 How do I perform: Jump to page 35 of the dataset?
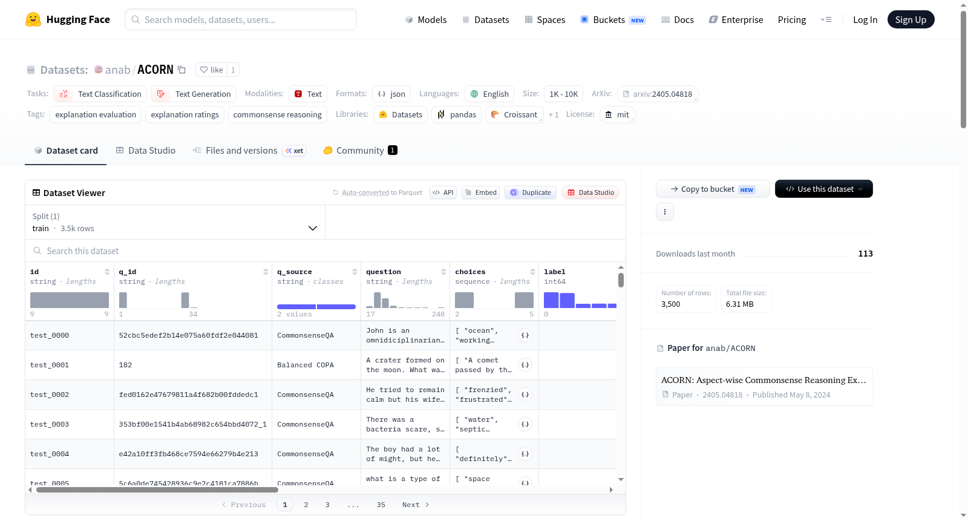coord(381,505)
